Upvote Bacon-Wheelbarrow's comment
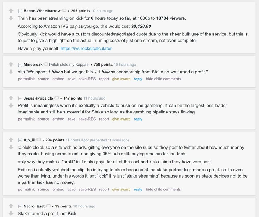This screenshot has height=217, width=259. click(x=11, y=11)
